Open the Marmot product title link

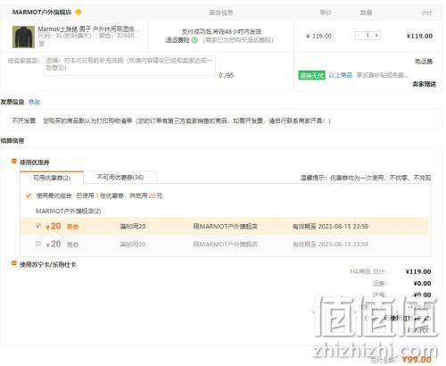[x=88, y=29]
